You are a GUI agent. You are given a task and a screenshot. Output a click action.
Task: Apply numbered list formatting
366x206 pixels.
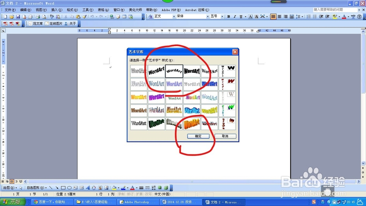pyautogui.click(x=309, y=16)
